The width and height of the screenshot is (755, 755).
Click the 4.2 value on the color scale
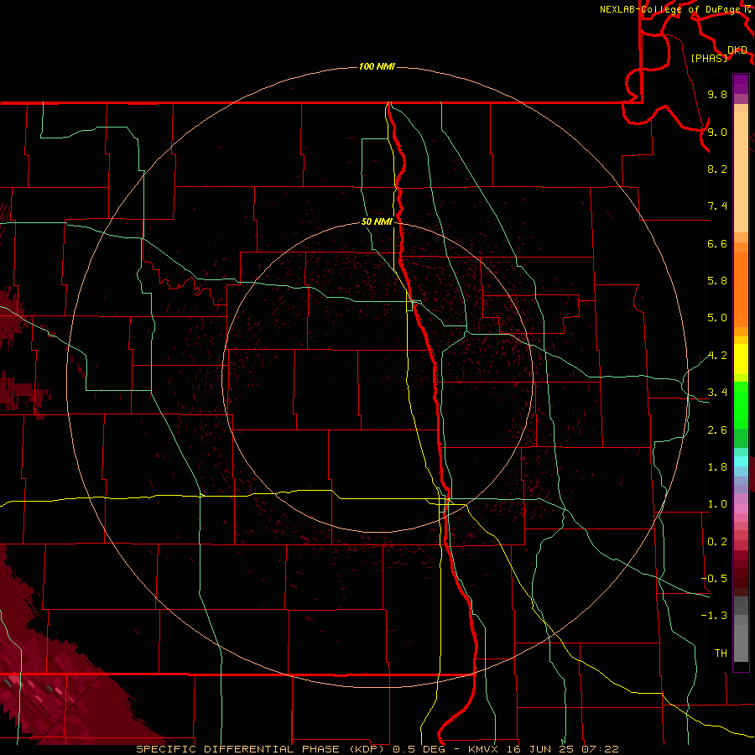(x=717, y=356)
